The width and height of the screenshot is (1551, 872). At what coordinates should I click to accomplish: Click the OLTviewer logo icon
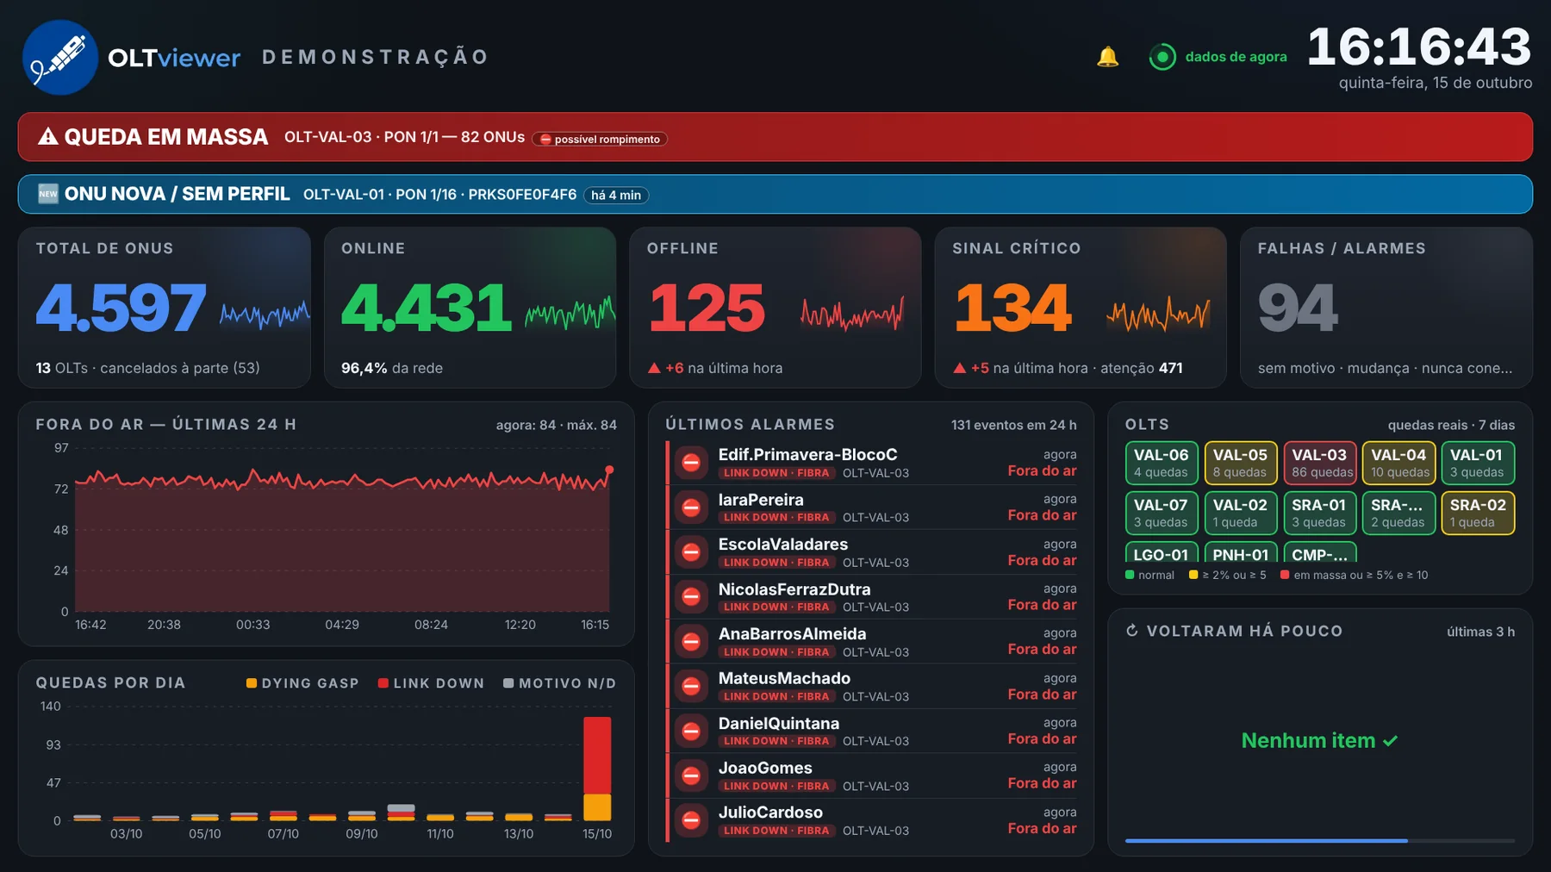click(59, 58)
